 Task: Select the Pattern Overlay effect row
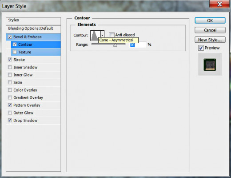click(x=33, y=105)
